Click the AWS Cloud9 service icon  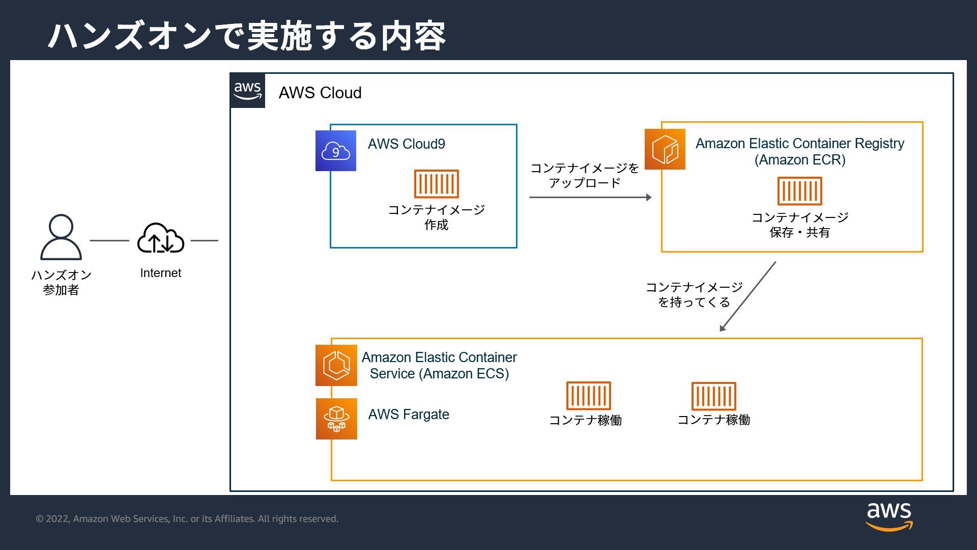pyautogui.click(x=335, y=150)
